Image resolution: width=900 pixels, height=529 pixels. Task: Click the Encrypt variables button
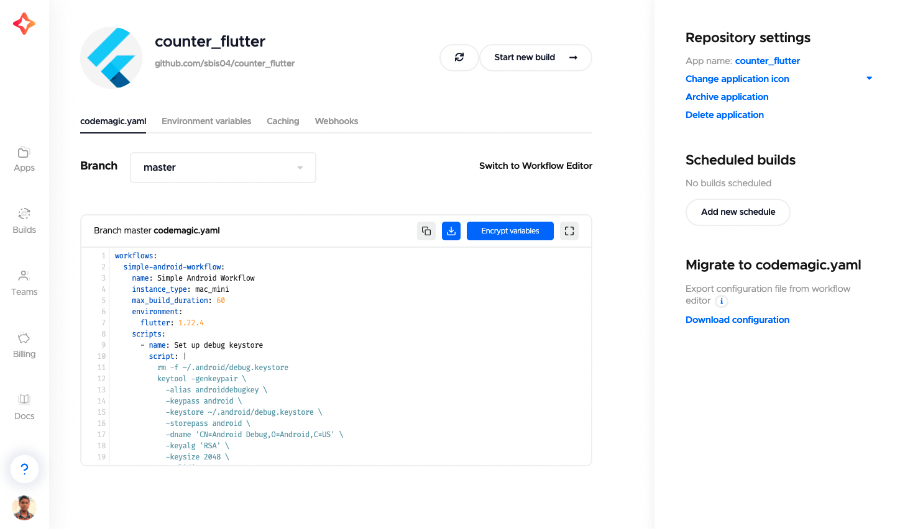[510, 231]
